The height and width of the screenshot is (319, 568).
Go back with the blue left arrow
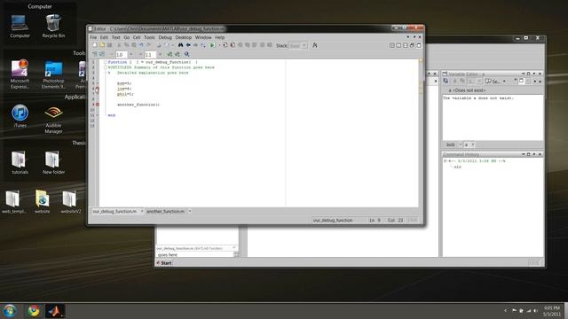tap(188, 45)
